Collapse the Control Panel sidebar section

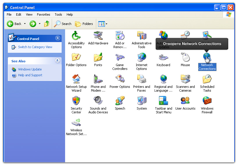click(x=58, y=38)
